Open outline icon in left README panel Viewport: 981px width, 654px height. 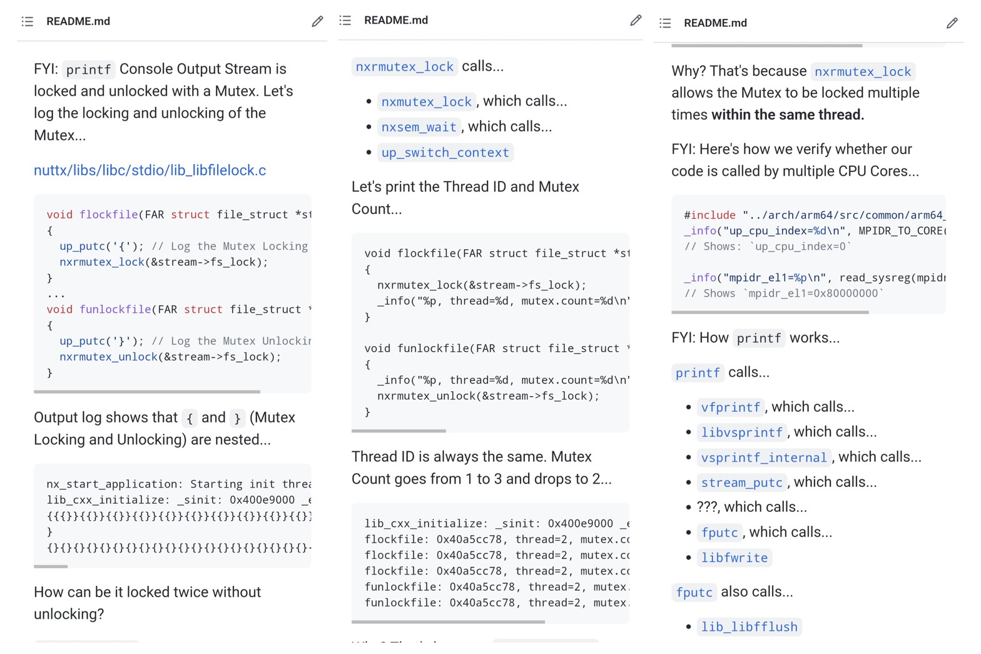[x=28, y=22]
